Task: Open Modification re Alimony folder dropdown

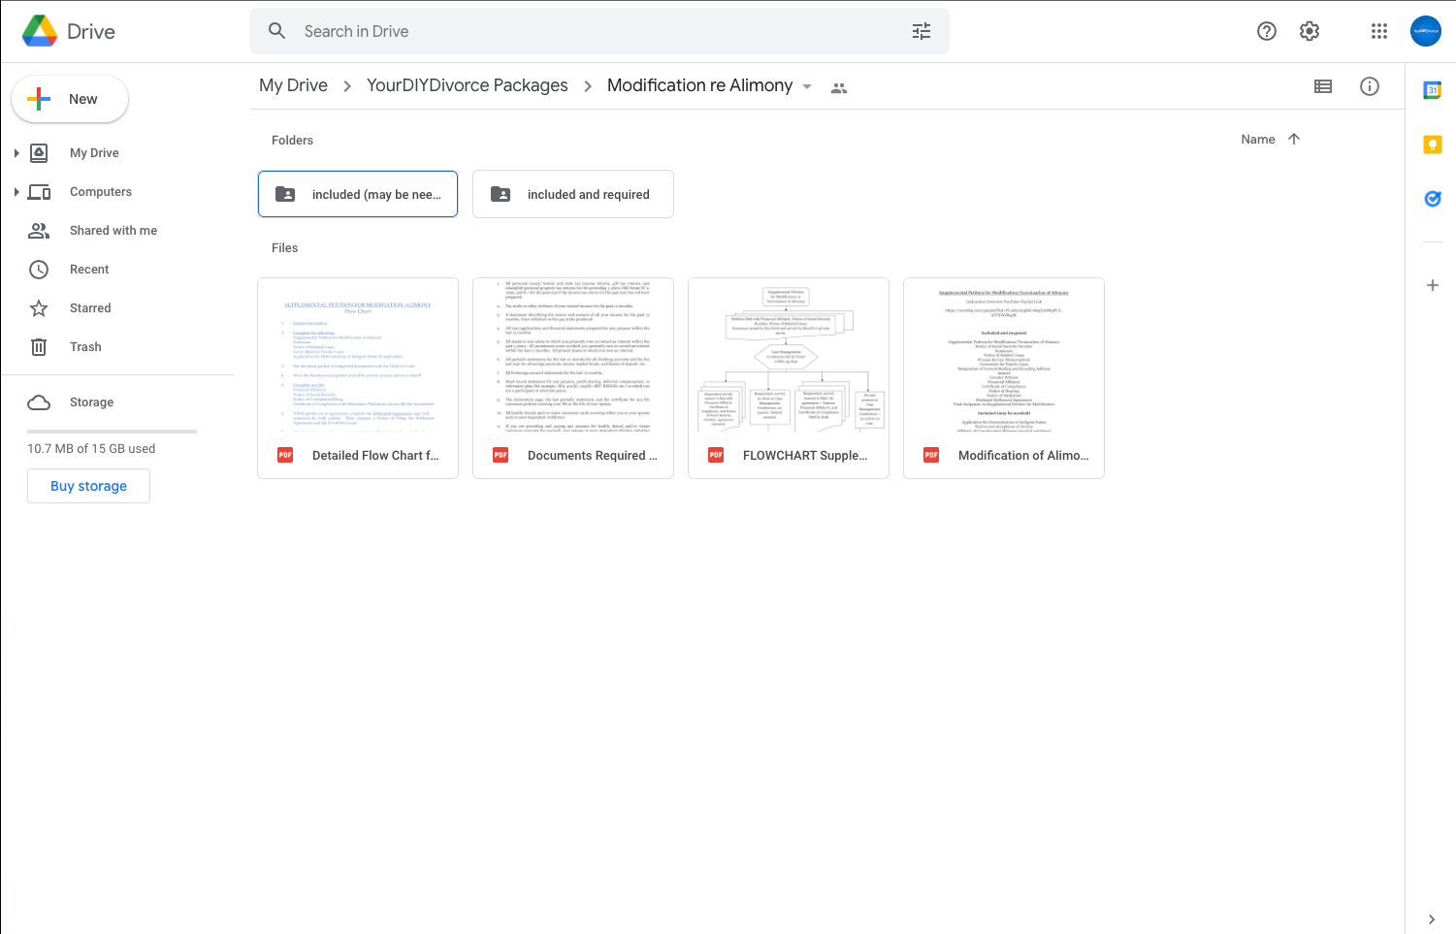Action: [807, 86]
